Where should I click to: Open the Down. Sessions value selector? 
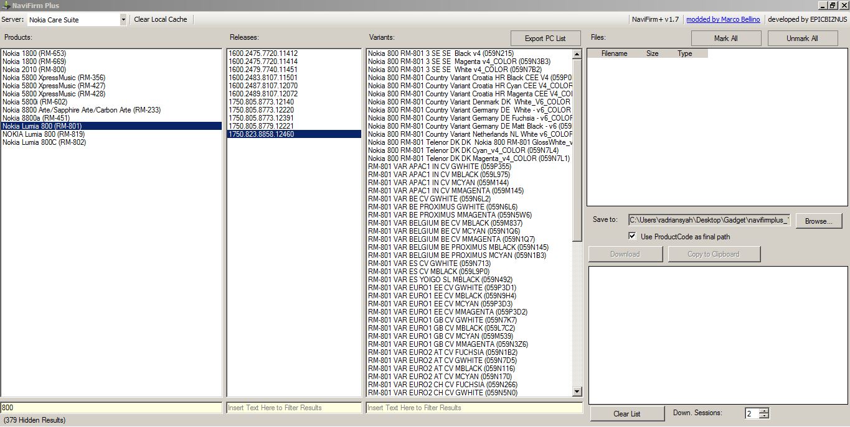point(752,413)
